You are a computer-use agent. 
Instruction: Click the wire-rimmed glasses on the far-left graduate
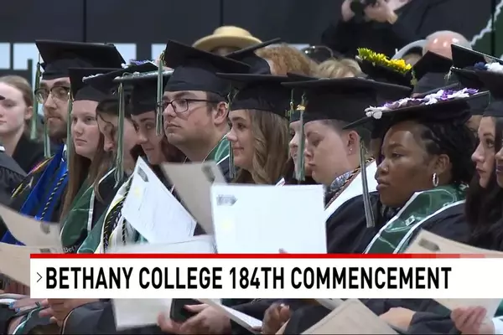[52, 94]
